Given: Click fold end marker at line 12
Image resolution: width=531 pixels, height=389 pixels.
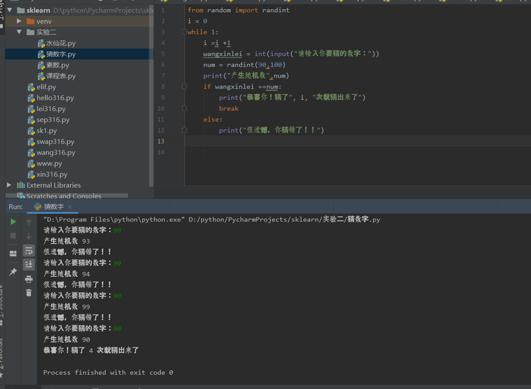Looking at the screenshot, I should [184, 130].
